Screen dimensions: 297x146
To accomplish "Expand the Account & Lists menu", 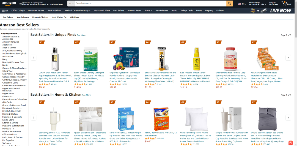I will [257, 3].
